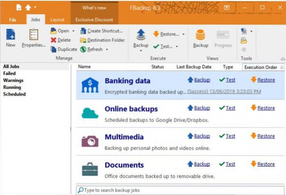Open the job Properties icon
Image resolution: width=286 pixels, height=195 pixels.
click(34, 34)
